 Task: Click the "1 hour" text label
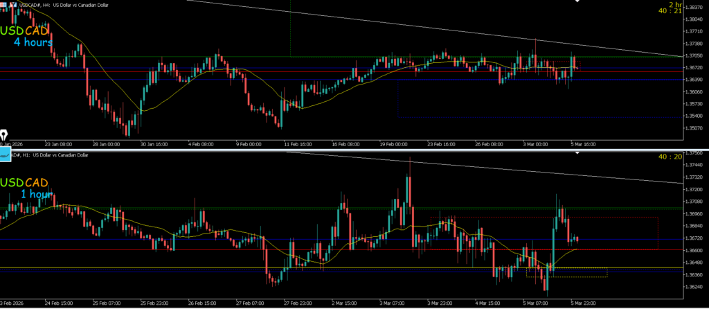pyautogui.click(x=37, y=194)
